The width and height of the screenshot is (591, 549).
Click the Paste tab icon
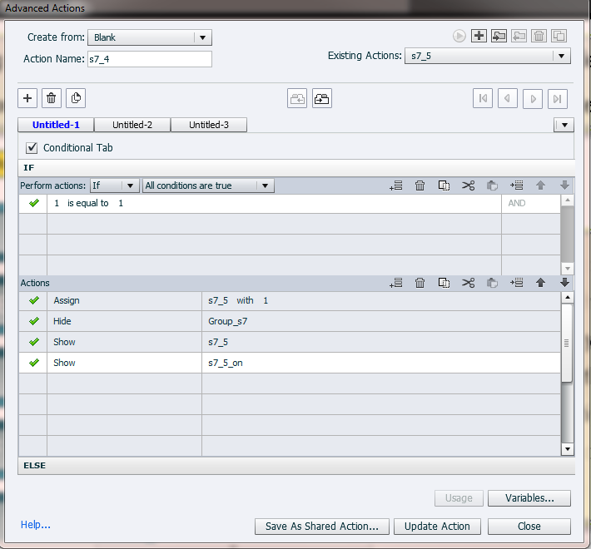322,99
